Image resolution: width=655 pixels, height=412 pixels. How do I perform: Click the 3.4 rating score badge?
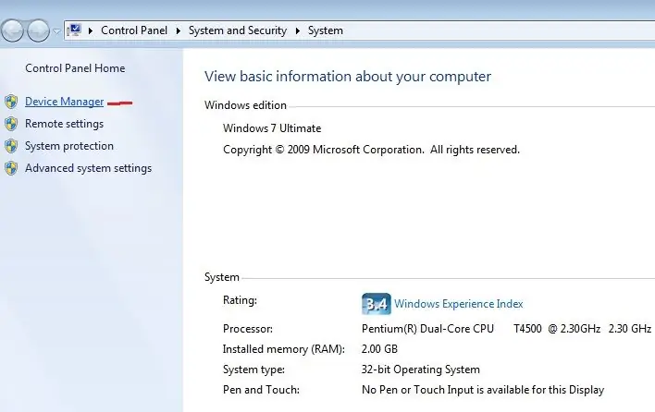(x=377, y=304)
